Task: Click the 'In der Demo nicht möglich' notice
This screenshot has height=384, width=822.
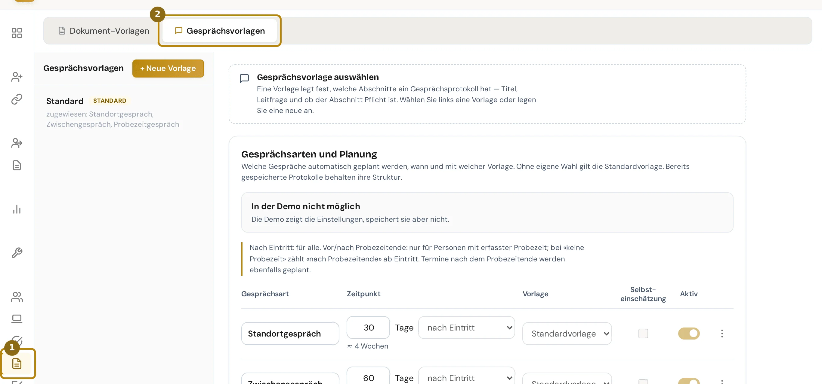Action: (x=487, y=212)
